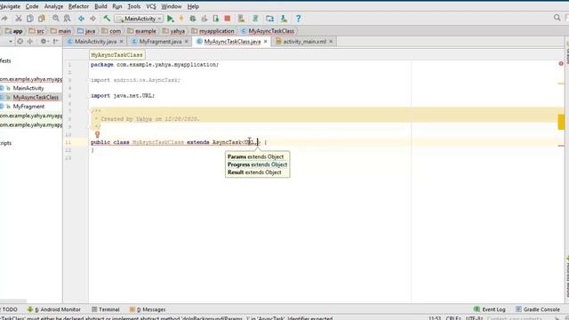Open the project view selector dropdown arrow

pyautogui.click(x=11, y=42)
